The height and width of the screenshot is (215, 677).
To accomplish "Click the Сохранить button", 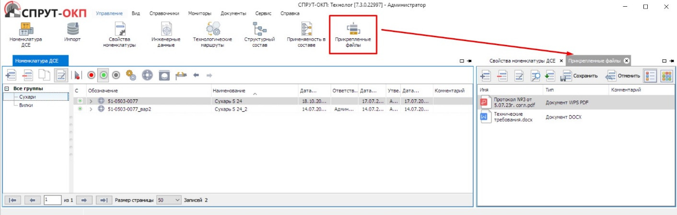I will [579, 75].
